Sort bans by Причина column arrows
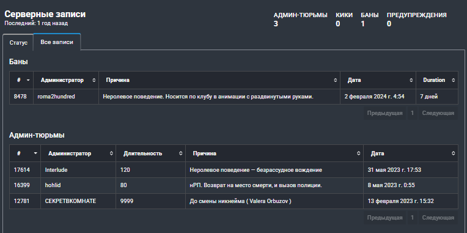467x233 pixels. [336, 80]
